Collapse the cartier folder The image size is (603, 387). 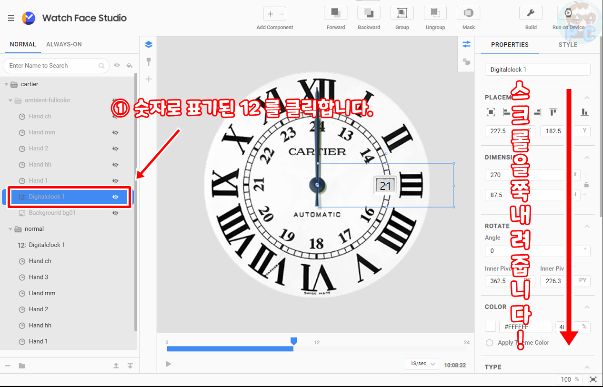(x=6, y=84)
